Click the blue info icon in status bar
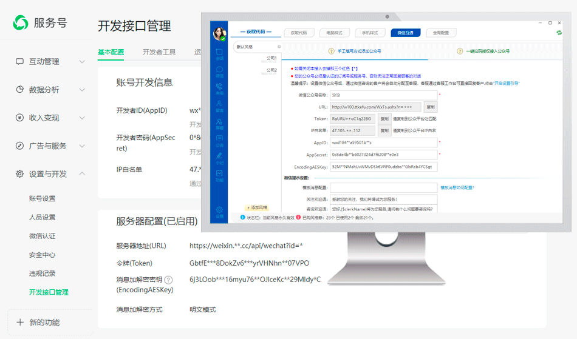 tap(242, 218)
